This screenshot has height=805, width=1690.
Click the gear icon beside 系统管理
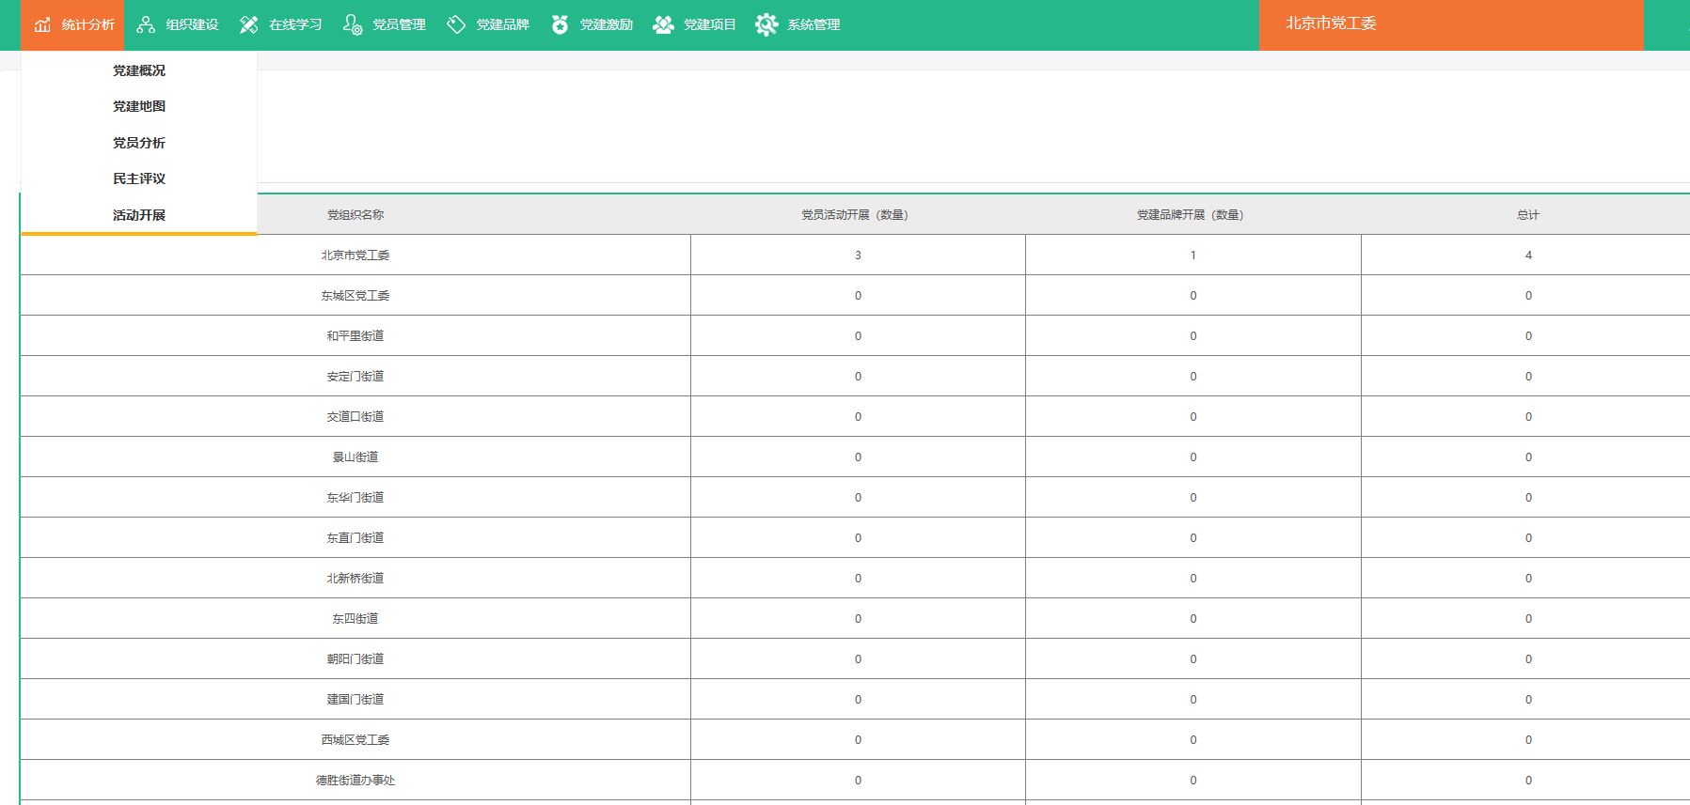click(766, 24)
